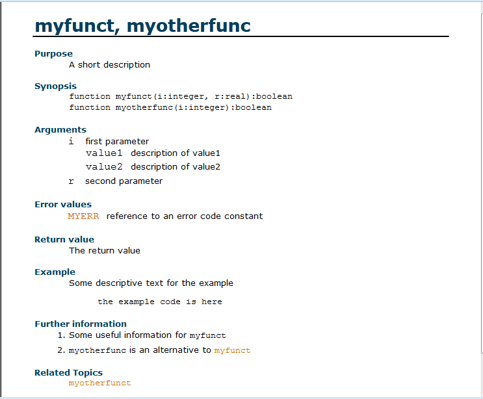Viewport: 483px width, 399px height.
Task: Click the Further information heading
Action: click(80, 324)
